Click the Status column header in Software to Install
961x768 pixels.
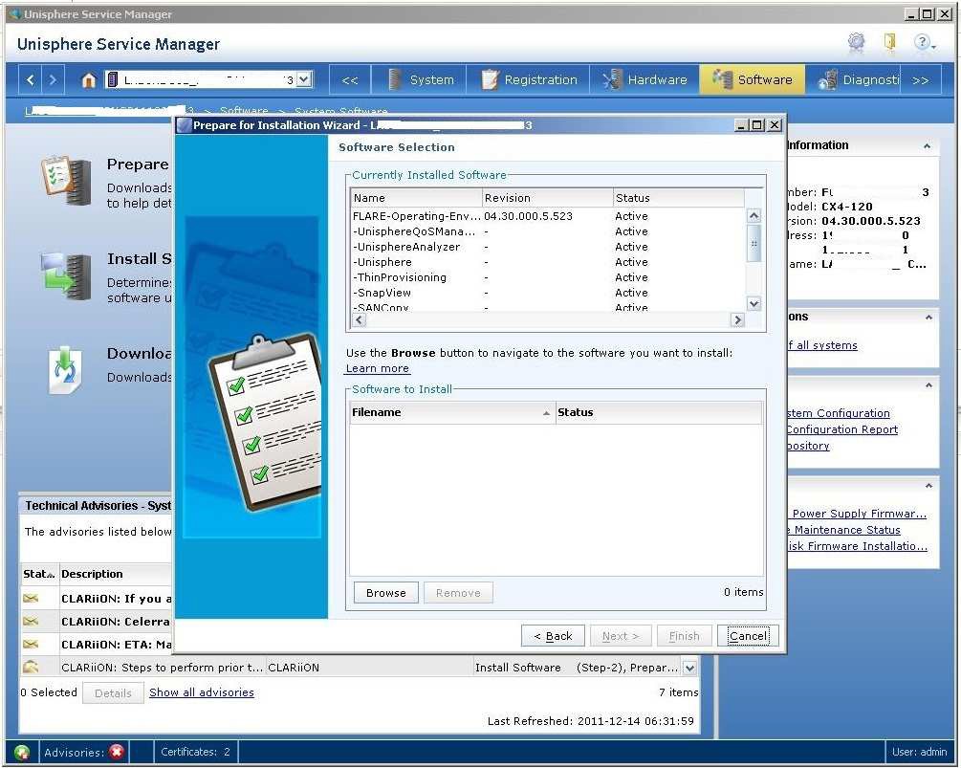(658, 412)
